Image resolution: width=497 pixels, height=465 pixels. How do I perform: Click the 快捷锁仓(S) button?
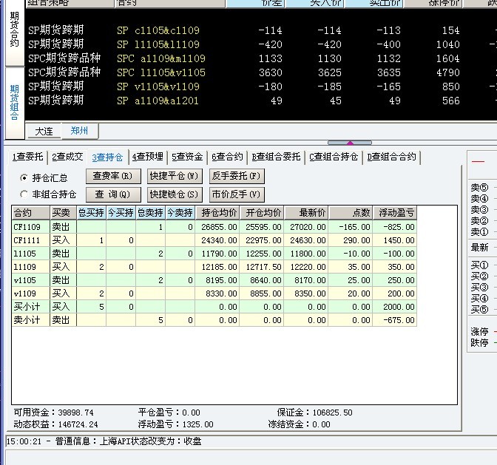(174, 194)
